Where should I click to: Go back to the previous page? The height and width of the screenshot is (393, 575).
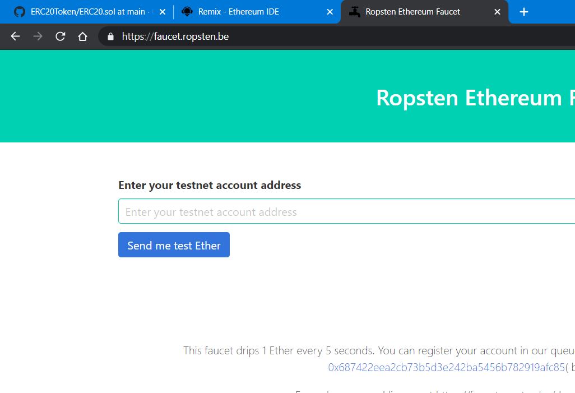pos(15,36)
